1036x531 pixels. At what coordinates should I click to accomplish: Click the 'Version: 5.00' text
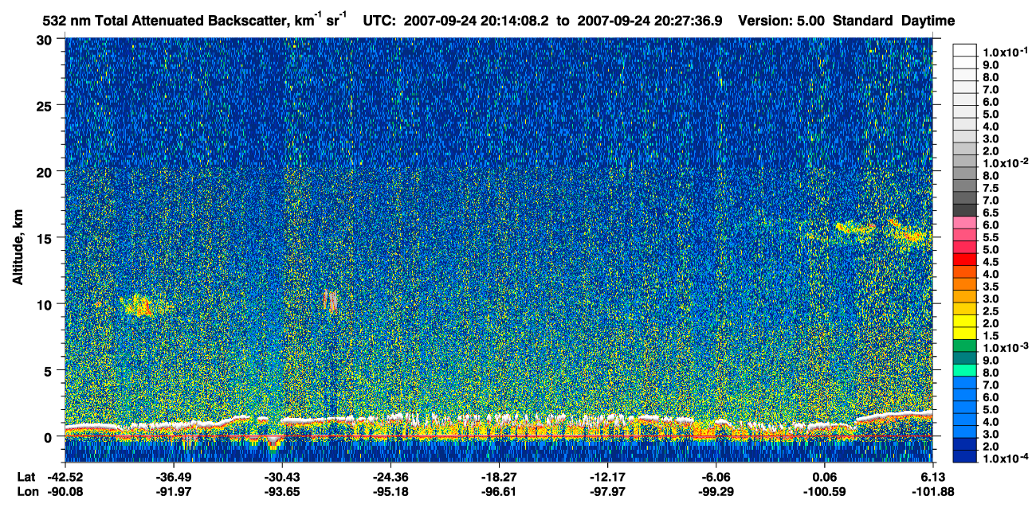tap(783, 21)
